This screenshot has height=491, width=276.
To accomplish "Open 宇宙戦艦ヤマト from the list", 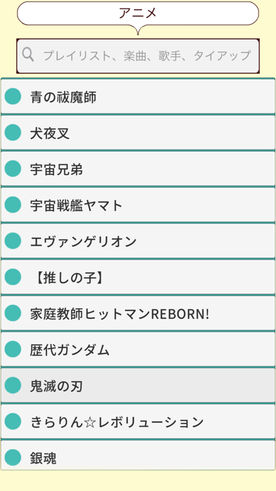I will (138, 205).
